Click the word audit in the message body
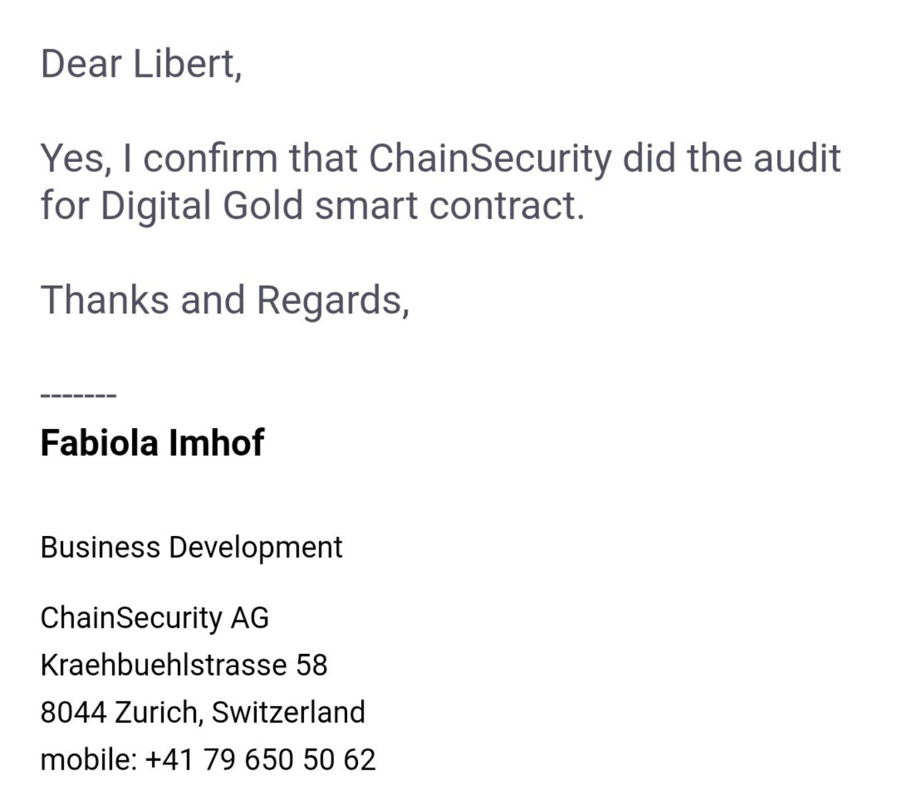The image size is (897, 799). [797, 158]
